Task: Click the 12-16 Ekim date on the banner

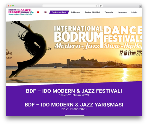Action: coord(131,53)
